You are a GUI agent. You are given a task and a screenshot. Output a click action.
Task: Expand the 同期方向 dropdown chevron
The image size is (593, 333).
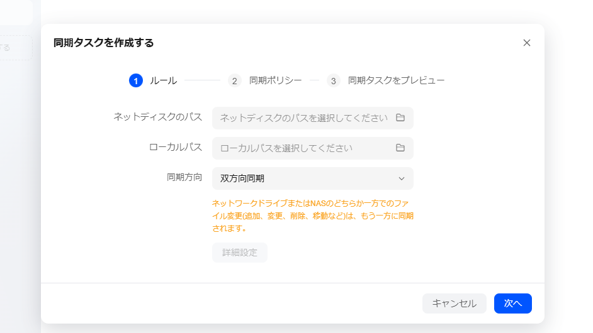[402, 178]
